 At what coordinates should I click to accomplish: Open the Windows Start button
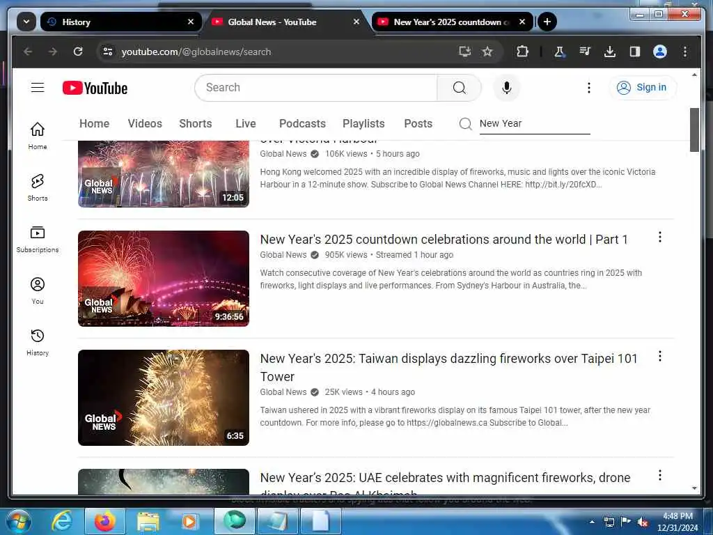pyautogui.click(x=18, y=521)
